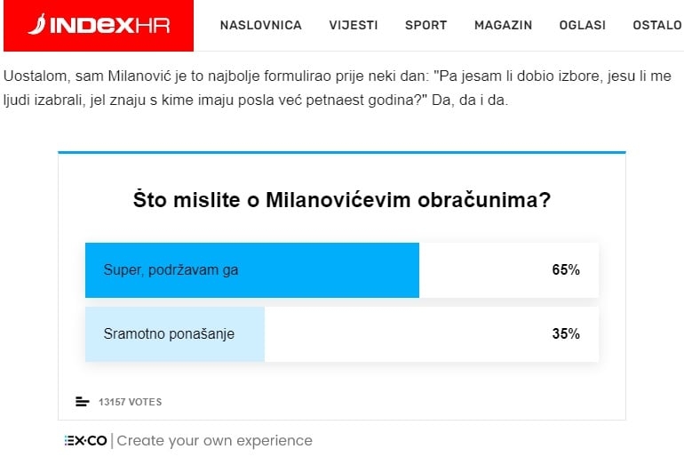This screenshot has width=684, height=473.
Task: Open the OGLASI section
Action: click(x=583, y=25)
